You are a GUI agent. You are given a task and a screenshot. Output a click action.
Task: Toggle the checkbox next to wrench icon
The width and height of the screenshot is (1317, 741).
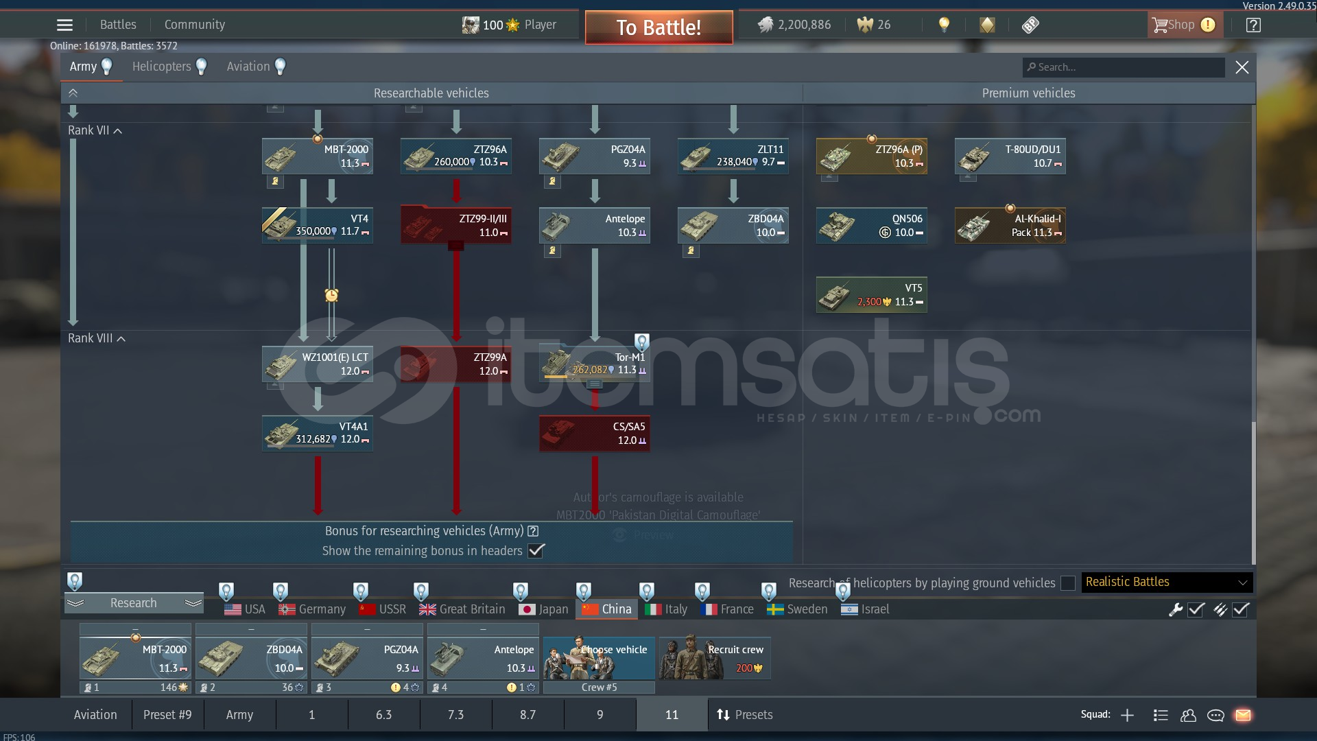point(1196,609)
